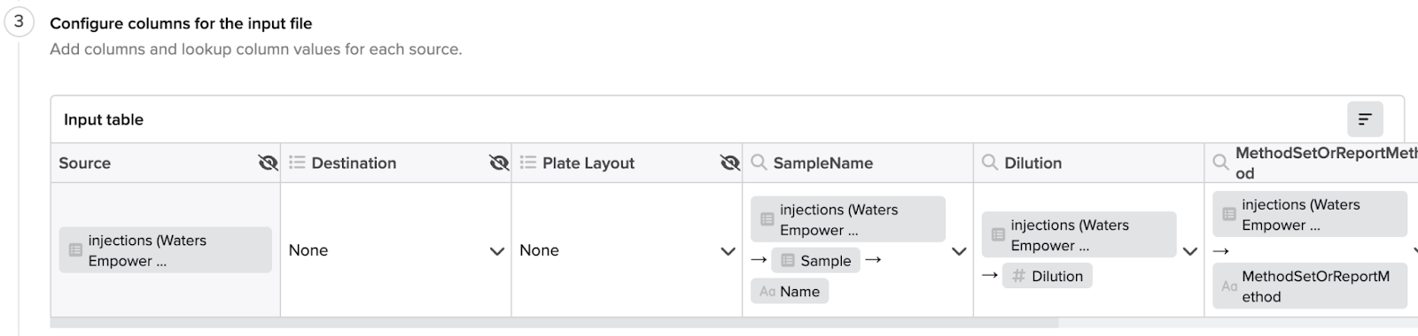This screenshot has width=1418, height=336.
Task: Select the Sample chip in SampleName cell
Action: pos(815,260)
